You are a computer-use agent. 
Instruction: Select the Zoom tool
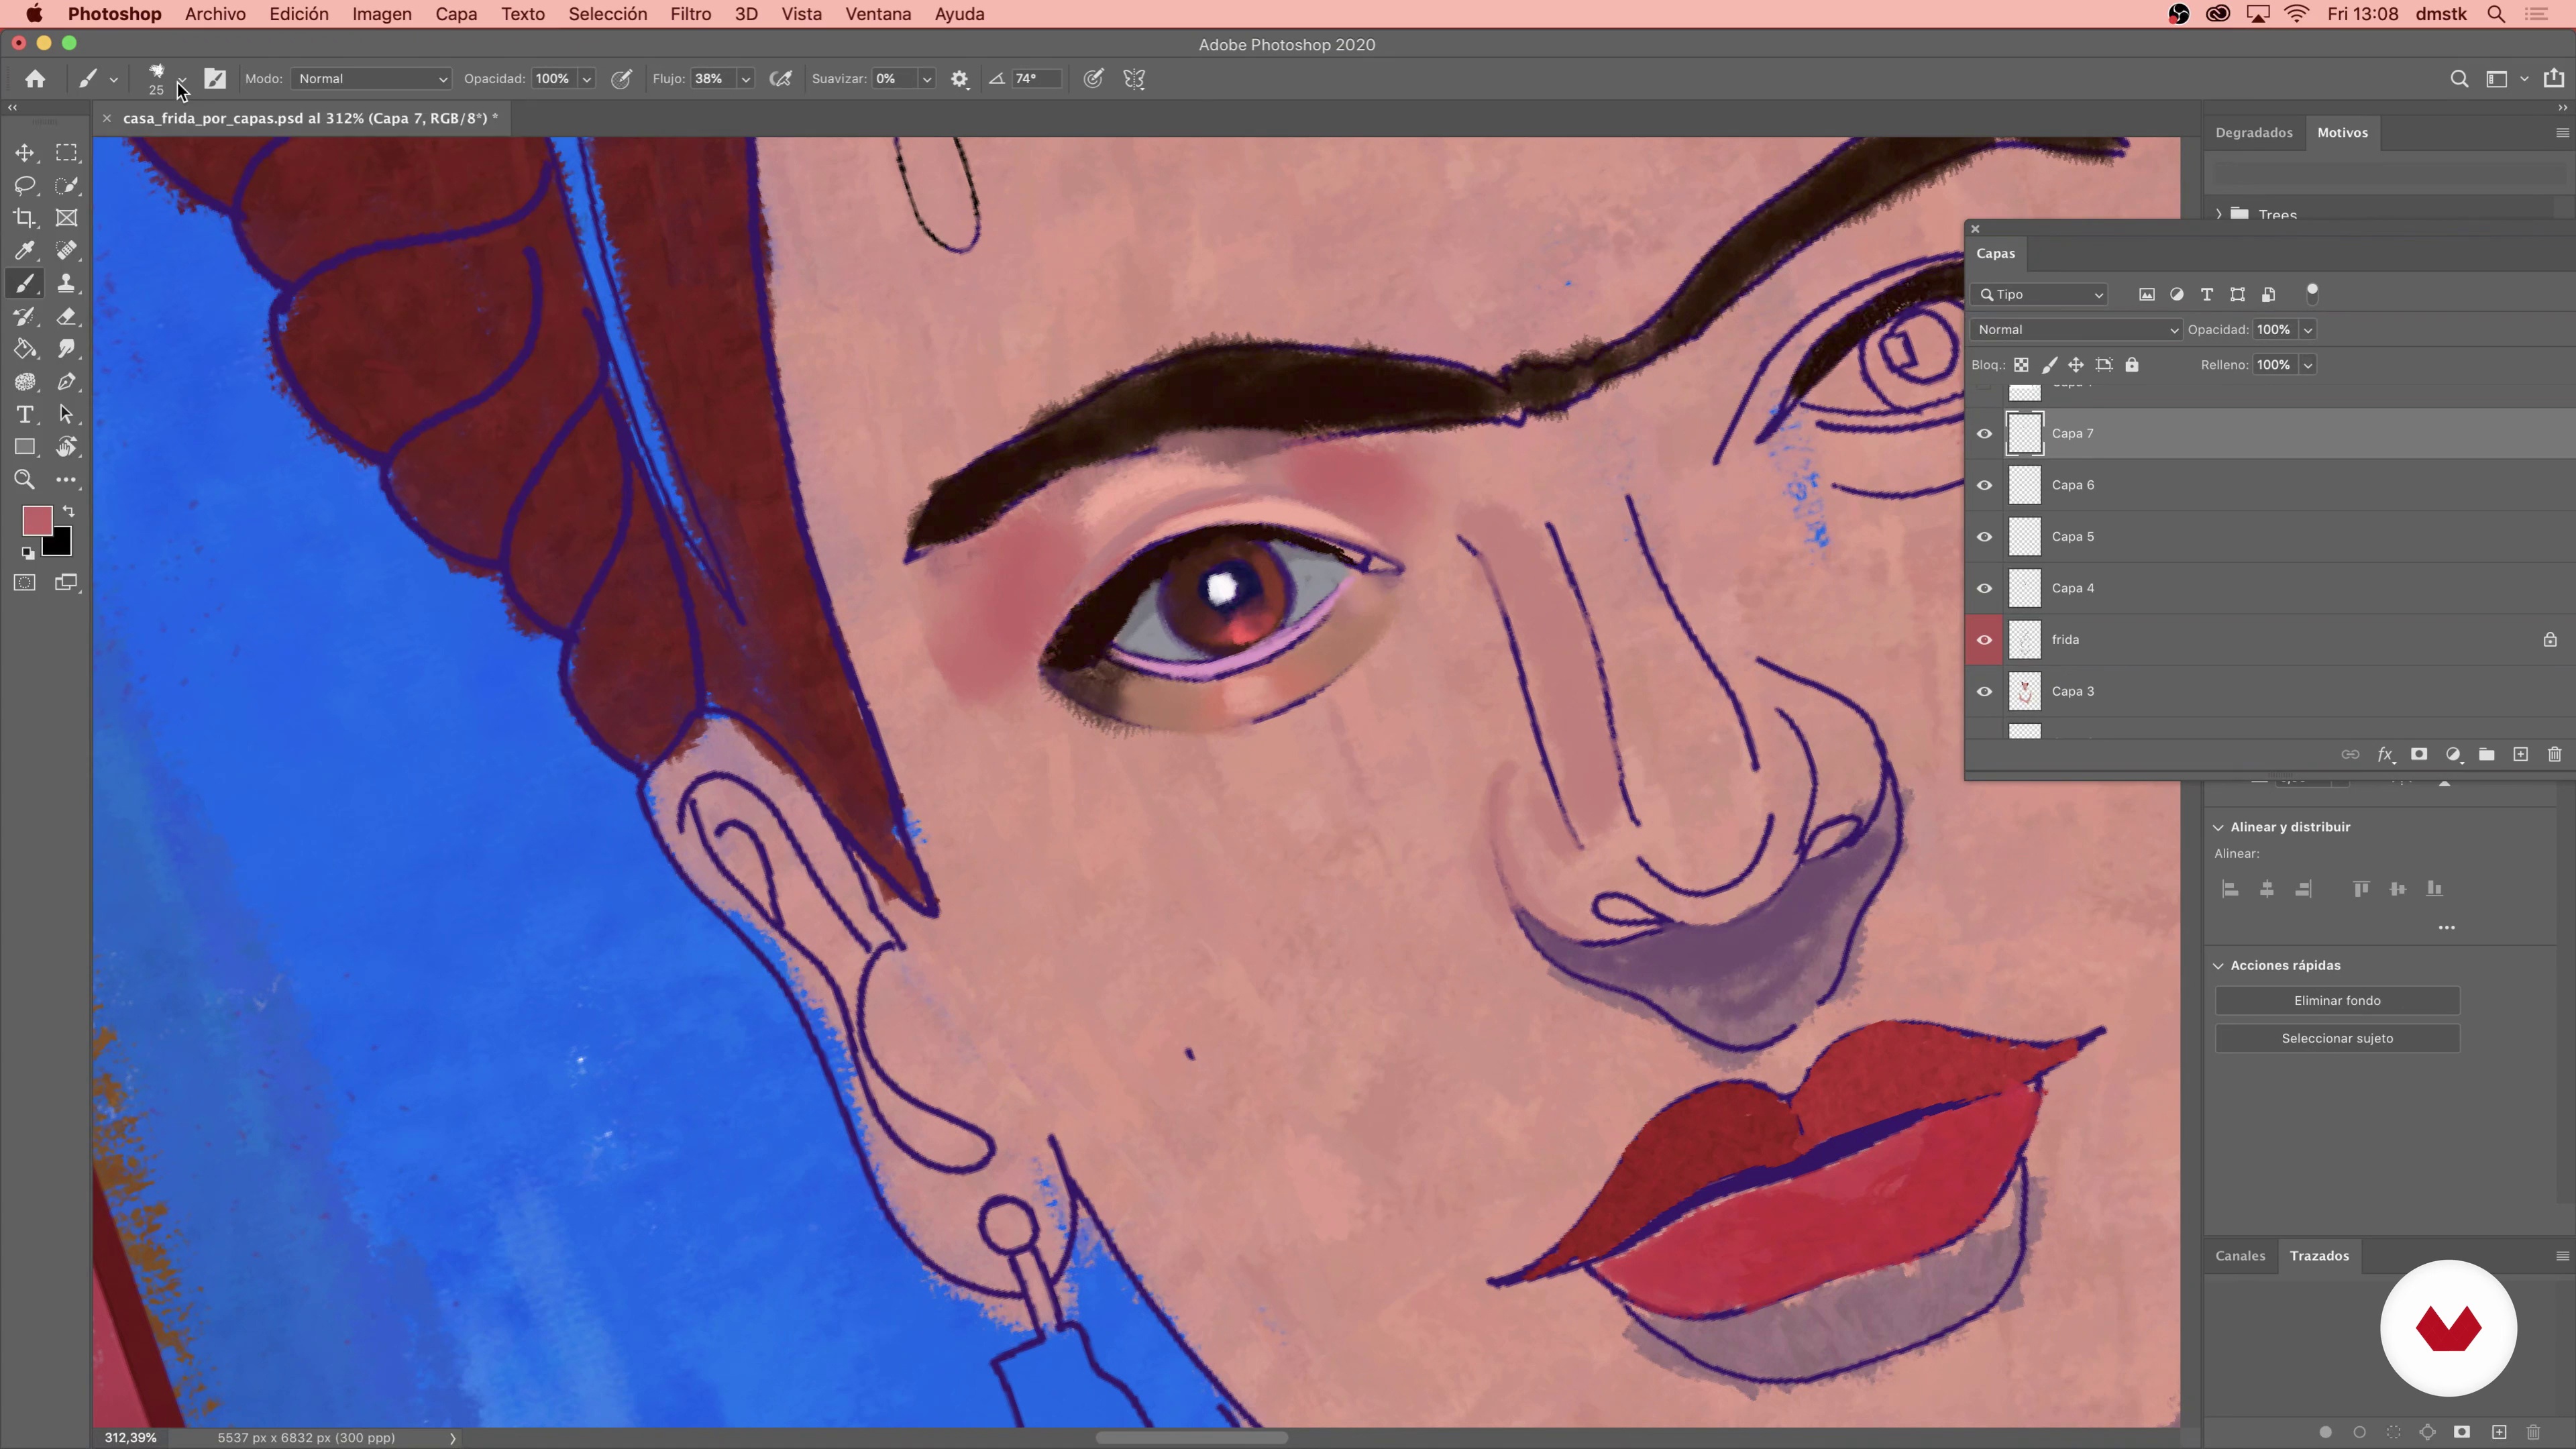[x=25, y=480]
